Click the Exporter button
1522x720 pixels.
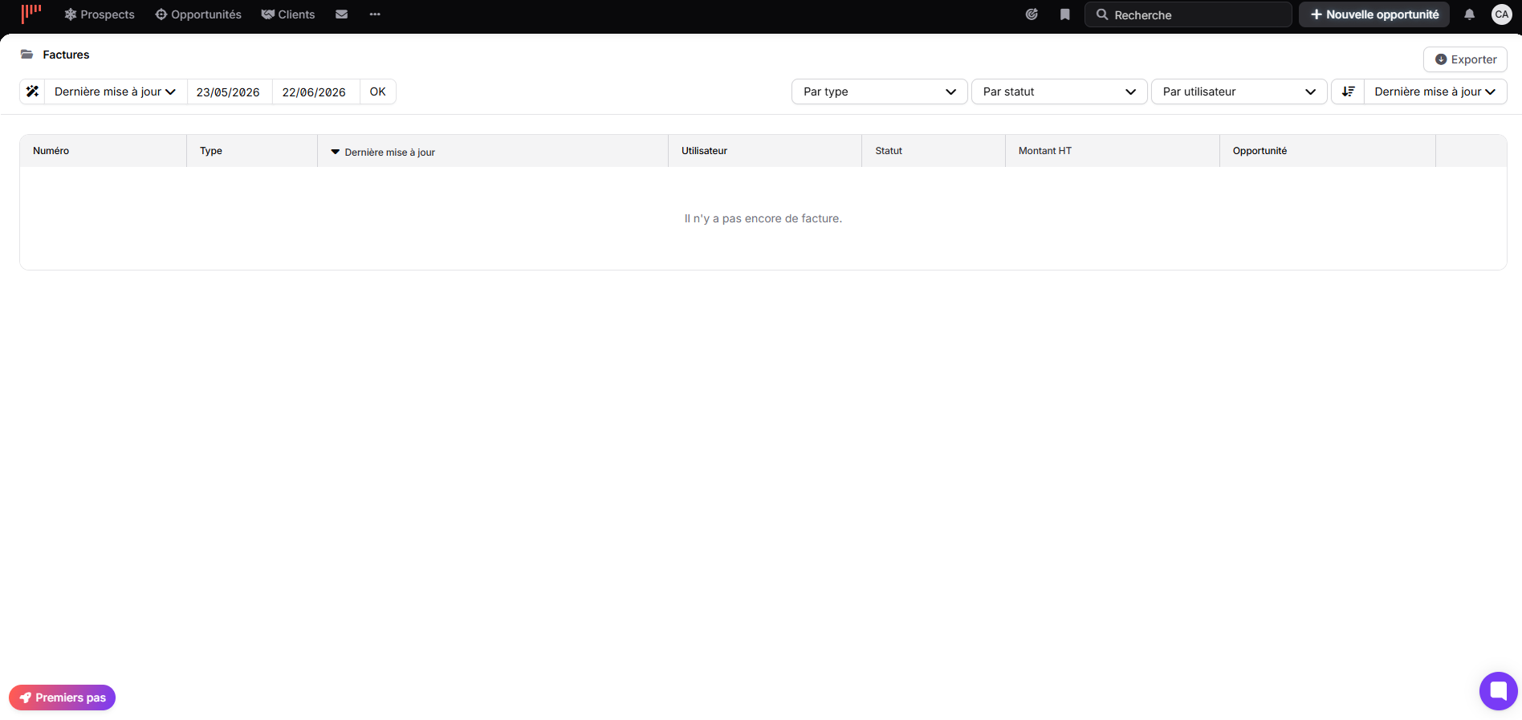(x=1465, y=59)
